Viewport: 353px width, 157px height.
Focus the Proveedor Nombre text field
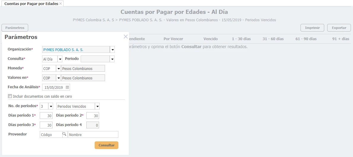click(93, 135)
